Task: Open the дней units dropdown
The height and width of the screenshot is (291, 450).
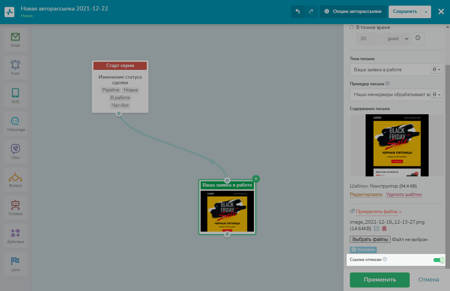Action: click(396, 39)
